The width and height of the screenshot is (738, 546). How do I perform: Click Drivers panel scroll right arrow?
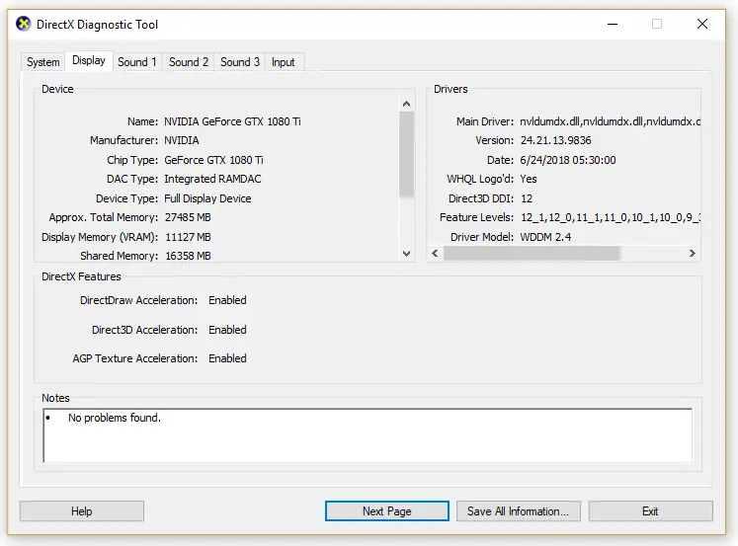(692, 254)
